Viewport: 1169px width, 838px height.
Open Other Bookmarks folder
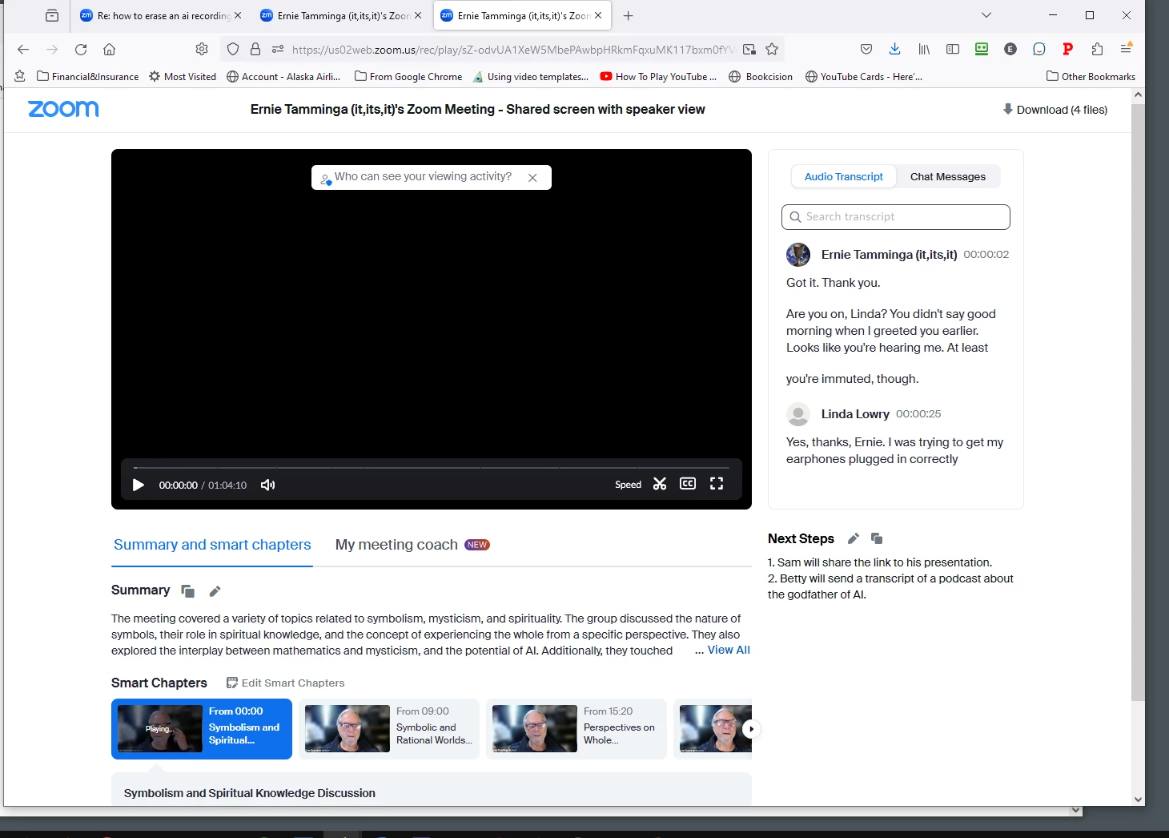(x=1091, y=76)
